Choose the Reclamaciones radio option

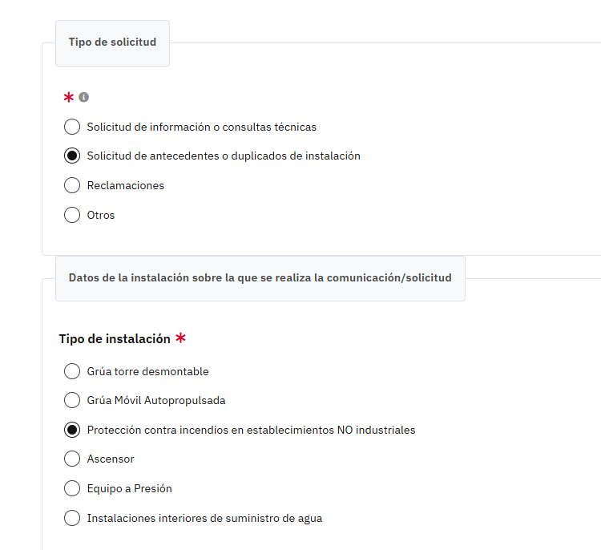[x=72, y=185]
